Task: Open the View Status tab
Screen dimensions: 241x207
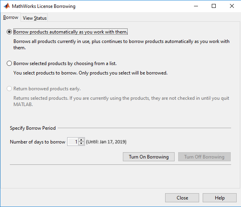Action: 35,18
